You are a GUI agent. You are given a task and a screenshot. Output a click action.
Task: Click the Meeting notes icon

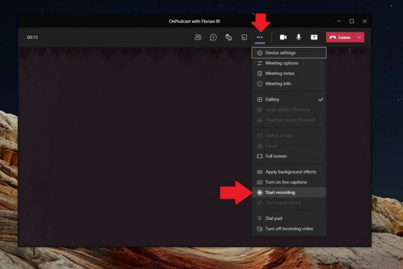[x=259, y=74]
